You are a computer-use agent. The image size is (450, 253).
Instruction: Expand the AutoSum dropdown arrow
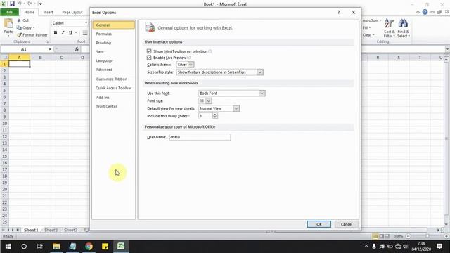pyautogui.click(x=380, y=20)
